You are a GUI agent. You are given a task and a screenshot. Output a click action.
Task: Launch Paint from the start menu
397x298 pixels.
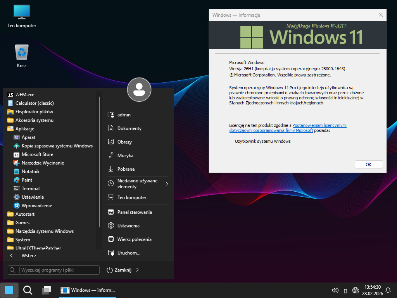point(27,180)
